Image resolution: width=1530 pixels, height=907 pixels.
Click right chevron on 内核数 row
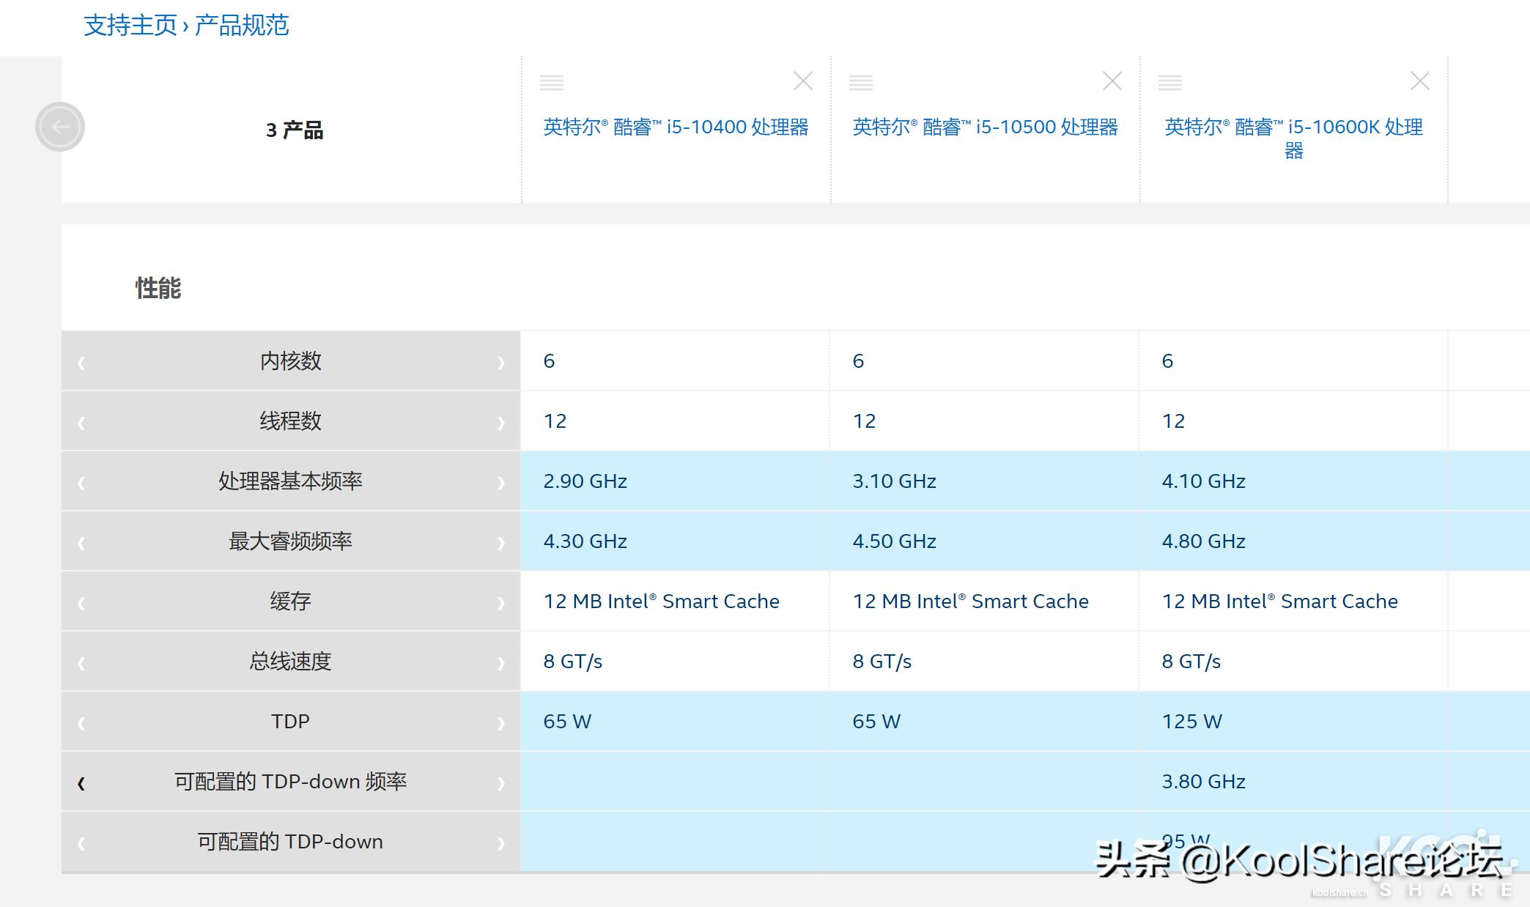[501, 362]
